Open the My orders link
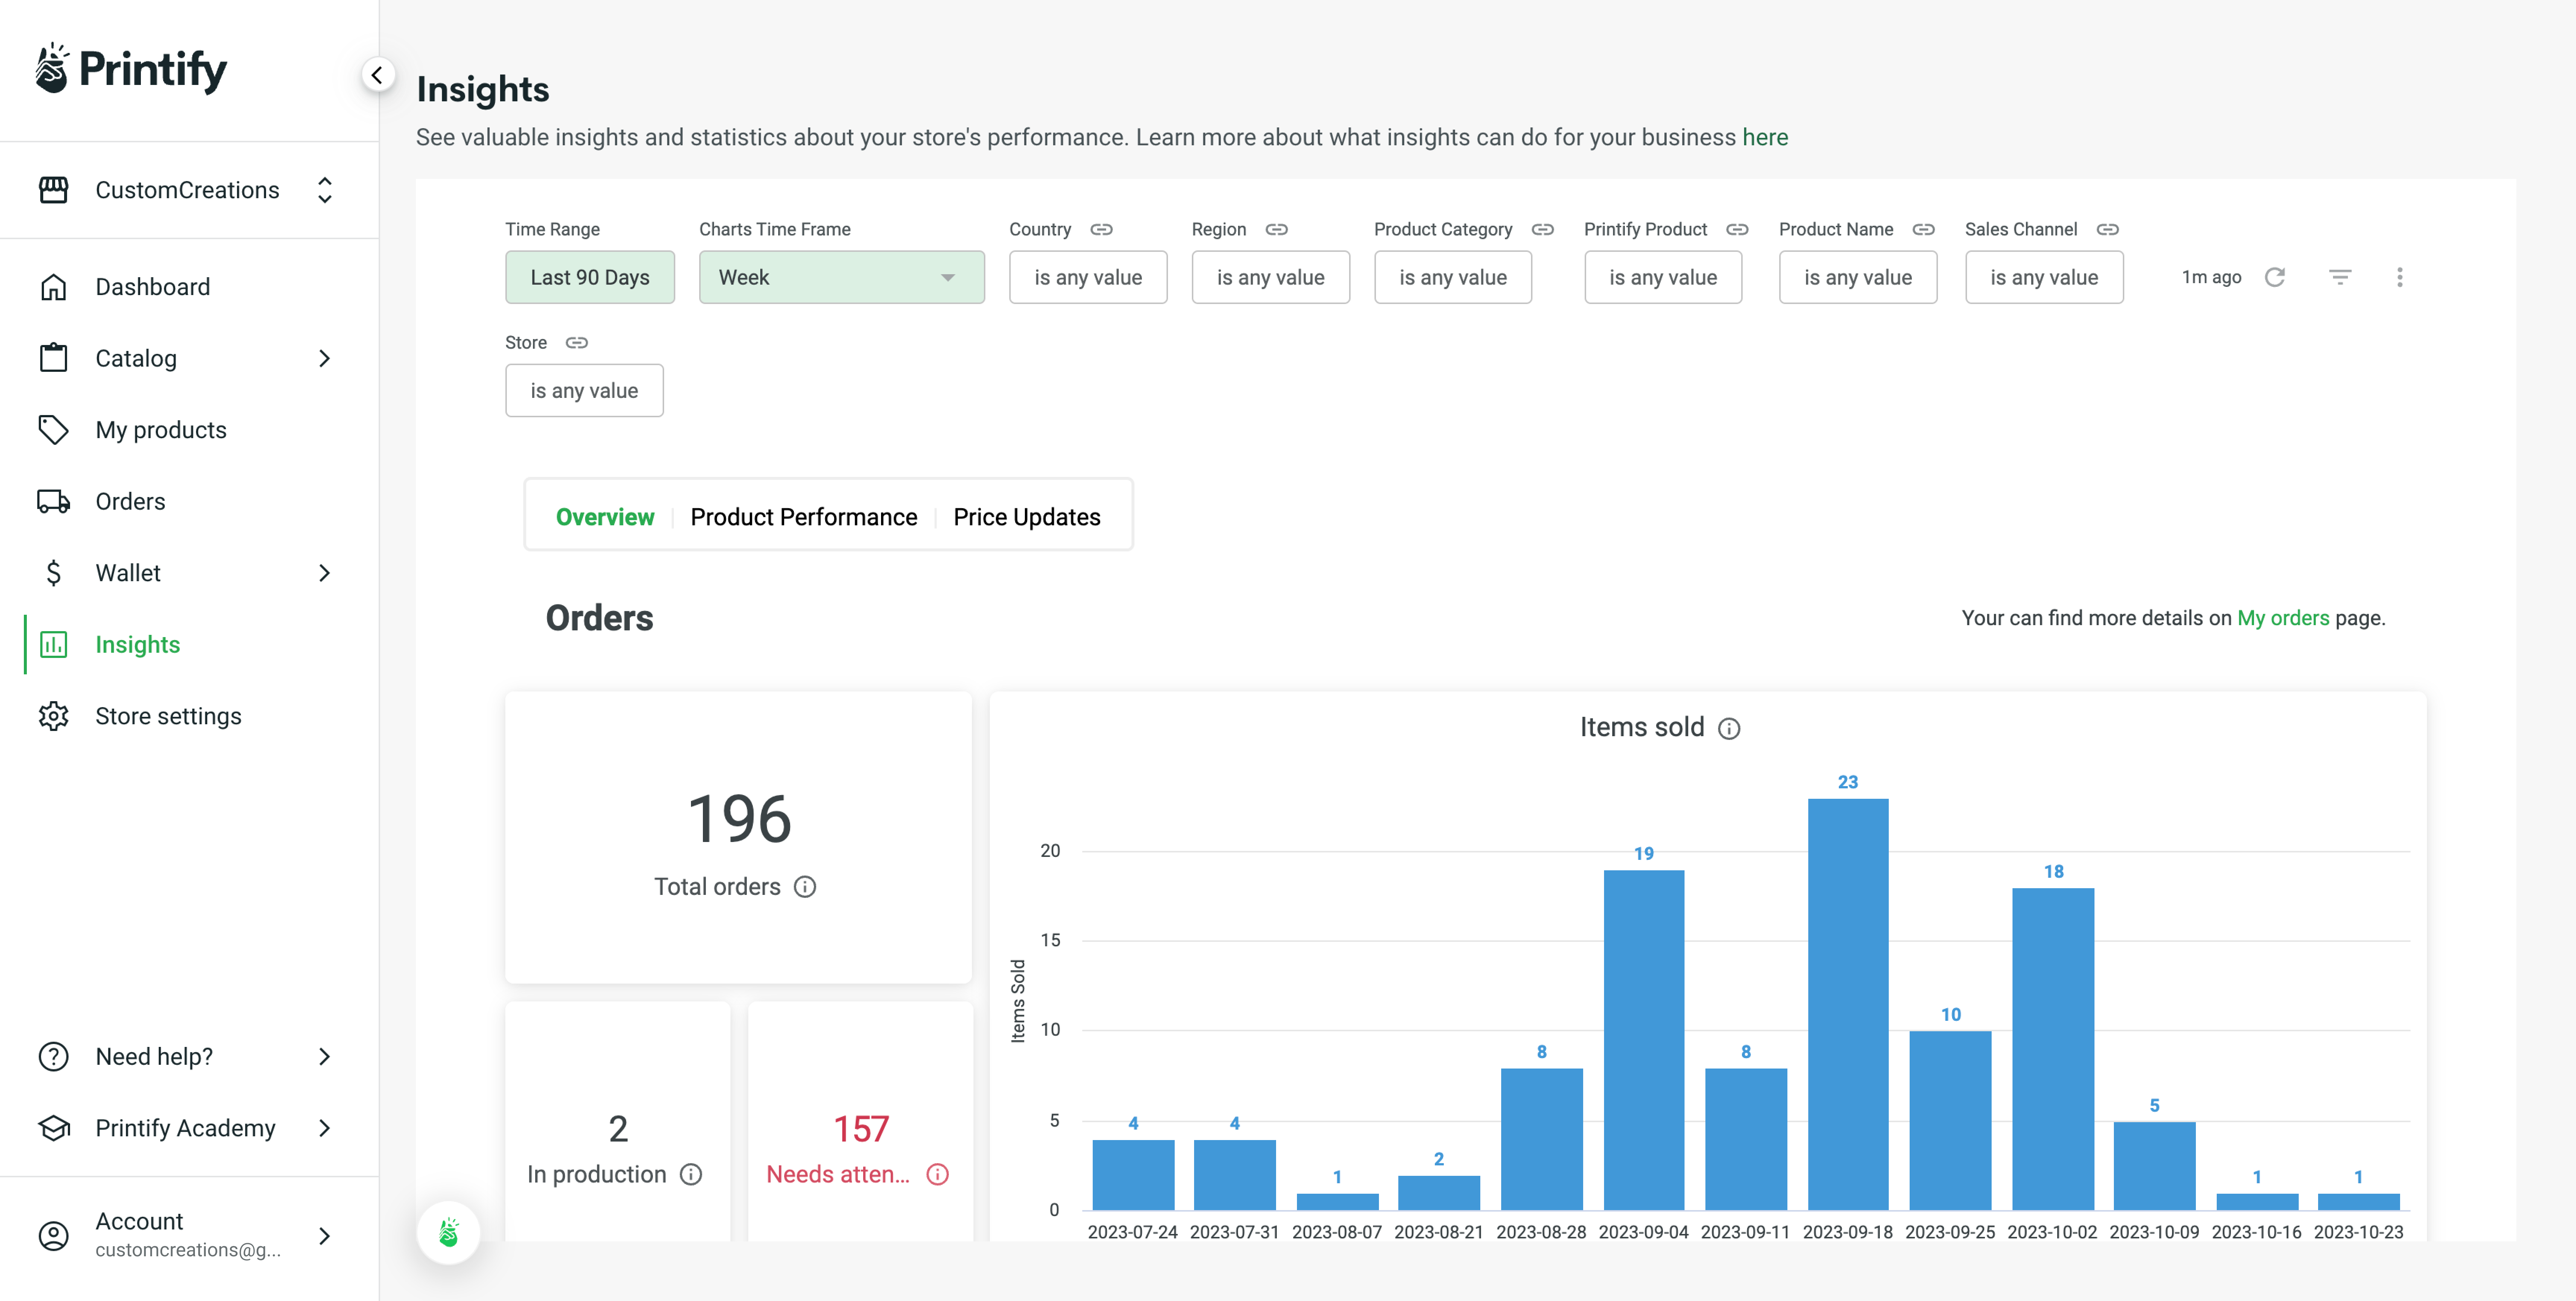 [x=2283, y=618]
